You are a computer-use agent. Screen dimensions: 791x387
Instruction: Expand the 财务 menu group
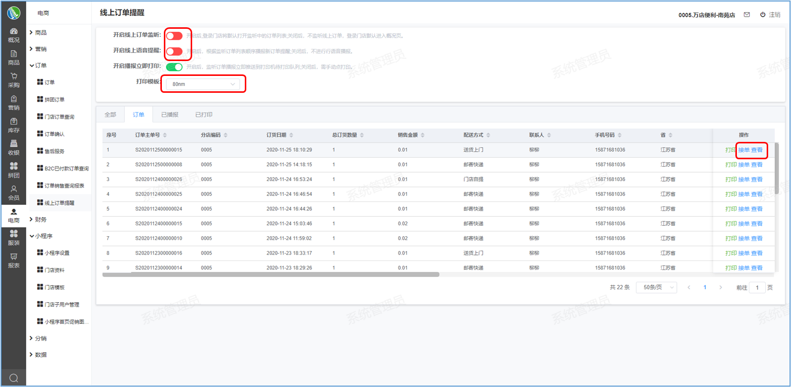[41, 219]
